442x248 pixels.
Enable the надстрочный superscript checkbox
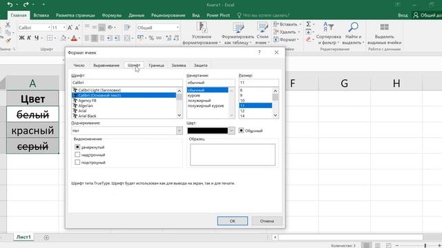coord(77,154)
